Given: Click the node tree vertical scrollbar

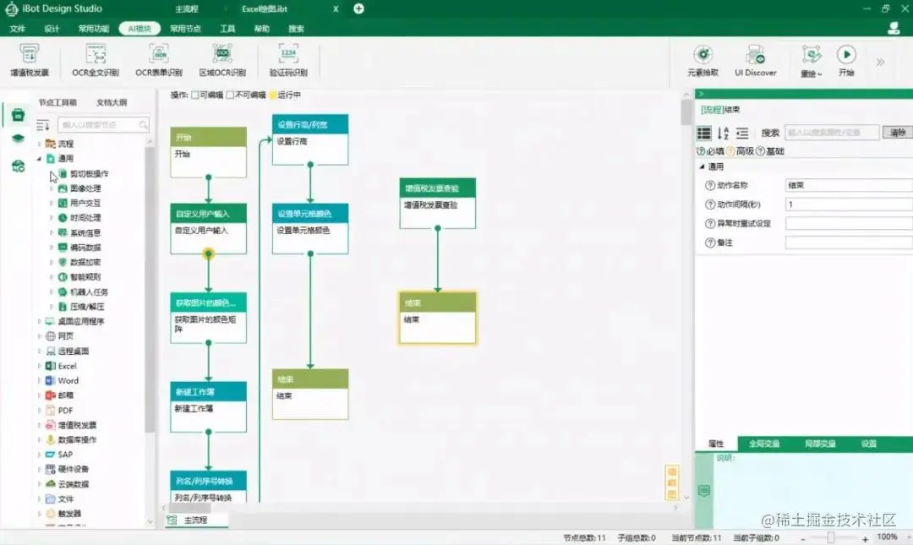Looking at the screenshot, I should pyautogui.click(x=150, y=288).
